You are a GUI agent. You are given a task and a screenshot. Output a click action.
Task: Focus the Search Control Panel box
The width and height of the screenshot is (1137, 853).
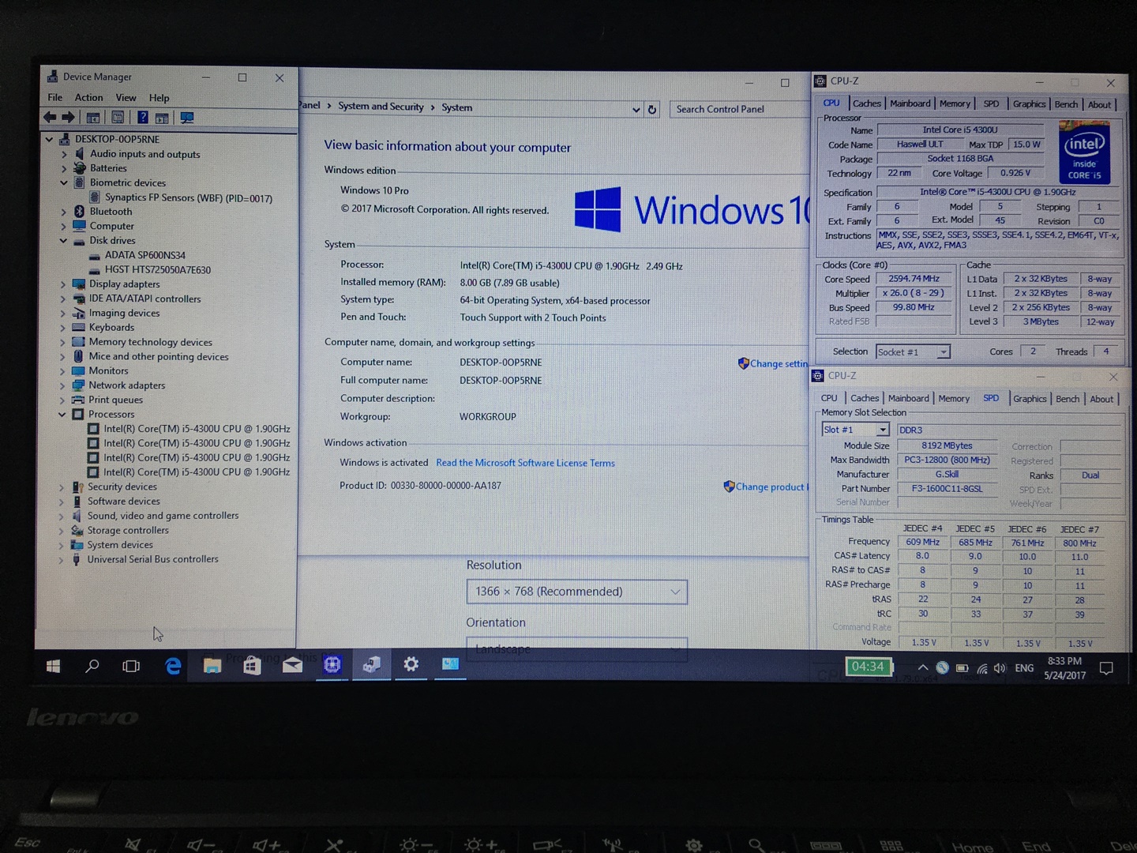[x=739, y=109]
